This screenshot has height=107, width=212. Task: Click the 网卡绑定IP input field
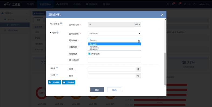coord(115,60)
